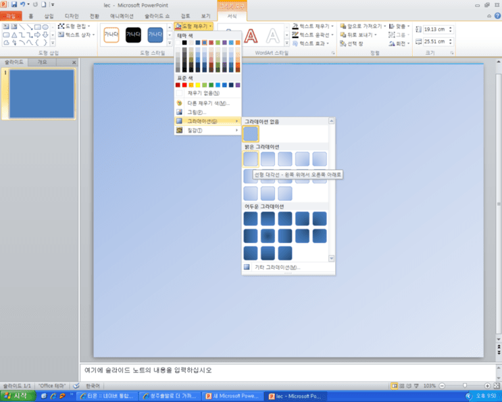Open the 회전 rotate dropdown
Screen dimensions: 502x402
point(399,43)
